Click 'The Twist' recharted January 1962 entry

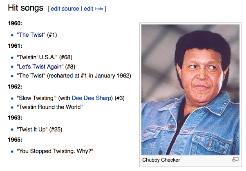(x=74, y=76)
